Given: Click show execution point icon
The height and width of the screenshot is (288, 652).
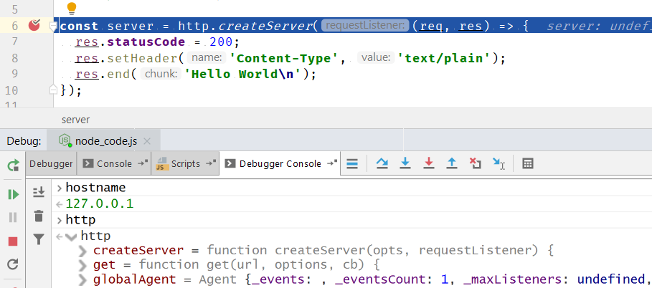Looking at the screenshot, I should tap(352, 164).
